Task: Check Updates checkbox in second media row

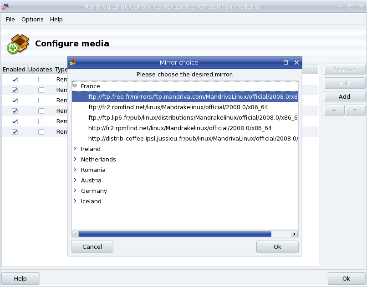Action: pos(41,90)
